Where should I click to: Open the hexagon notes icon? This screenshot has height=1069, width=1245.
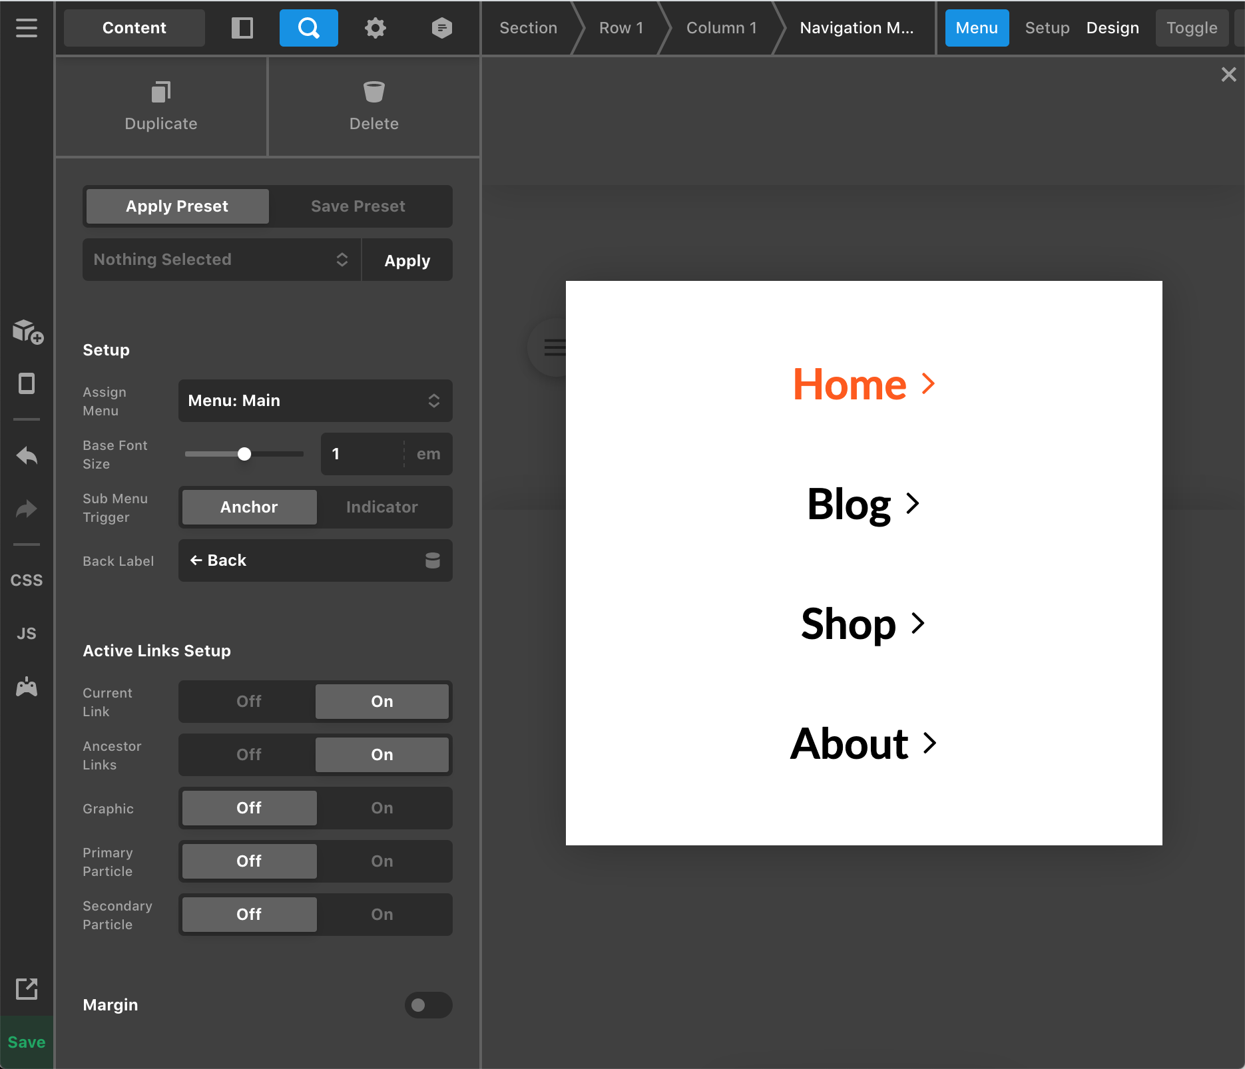click(441, 28)
